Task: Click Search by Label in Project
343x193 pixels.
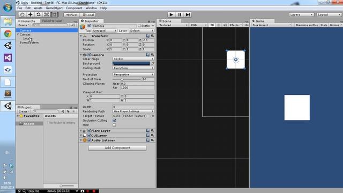Action: 68,112
